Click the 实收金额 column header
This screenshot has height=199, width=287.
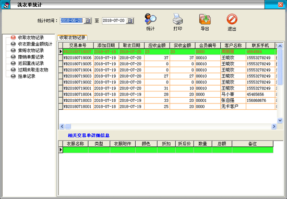coord(183,45)
